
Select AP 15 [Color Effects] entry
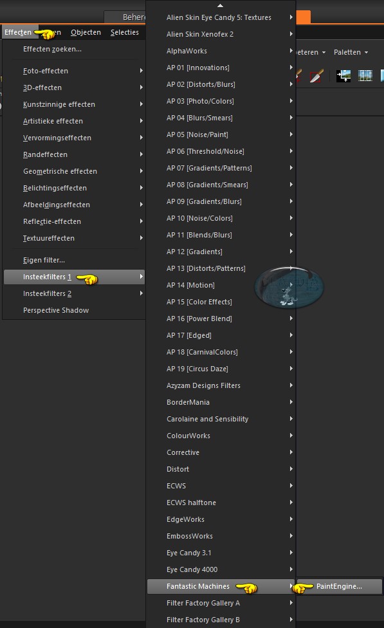click(221, 302)
